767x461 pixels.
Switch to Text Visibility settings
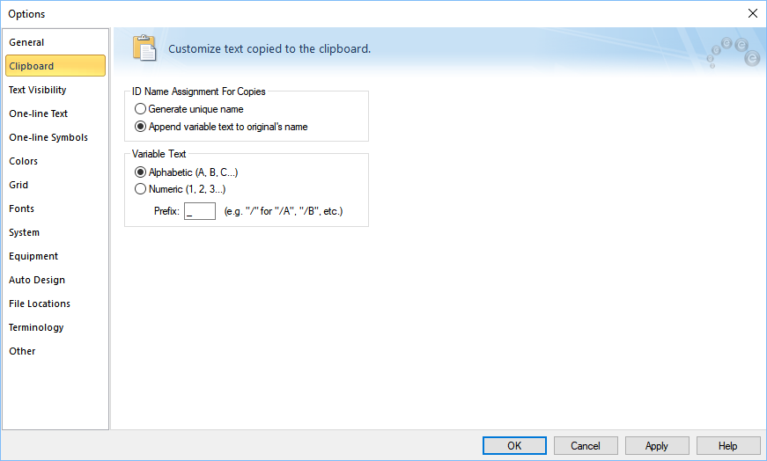38,90
